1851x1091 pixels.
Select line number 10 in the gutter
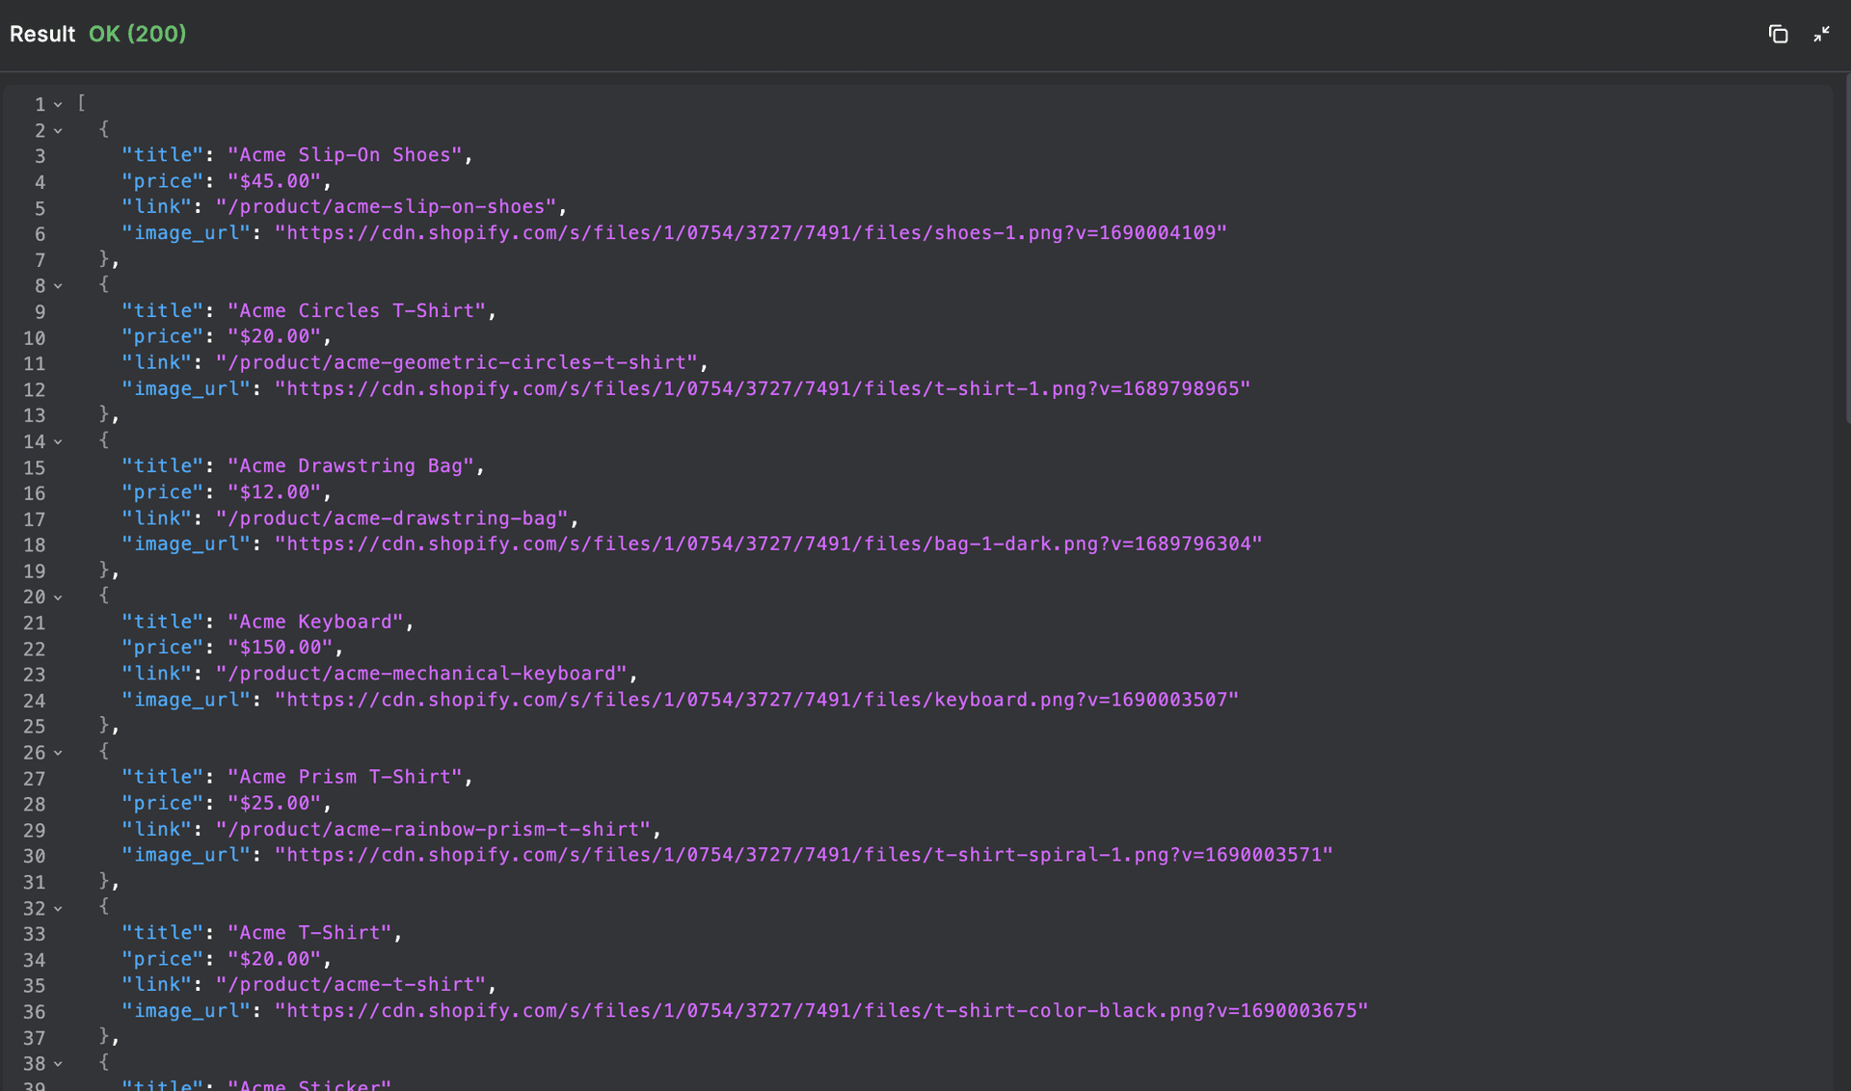pyautogui.click(x=35, y=337)
